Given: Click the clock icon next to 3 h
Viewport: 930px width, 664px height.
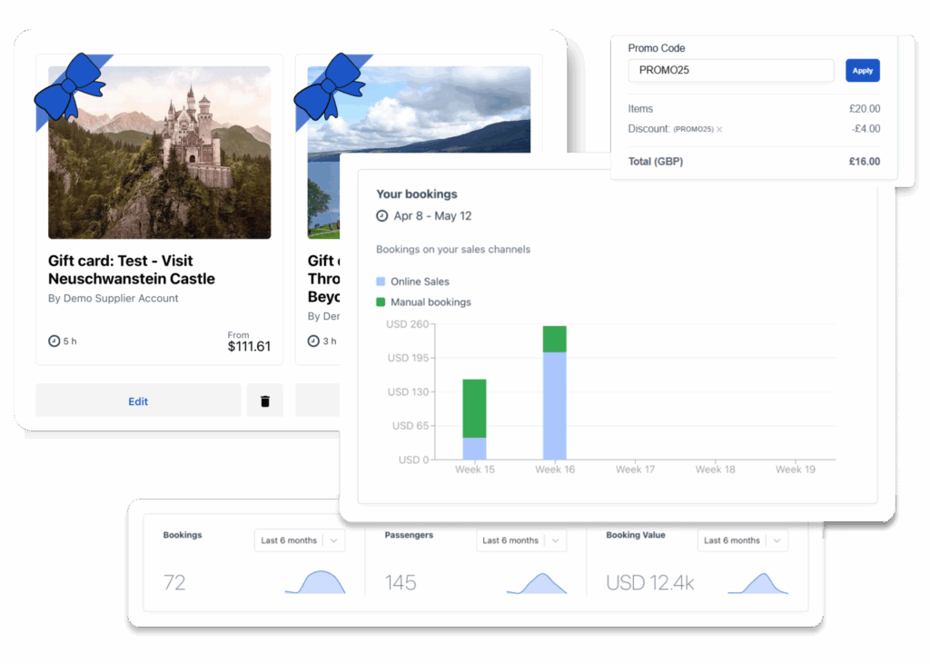Looking at the screenshot, I should [x=313, y=342].
